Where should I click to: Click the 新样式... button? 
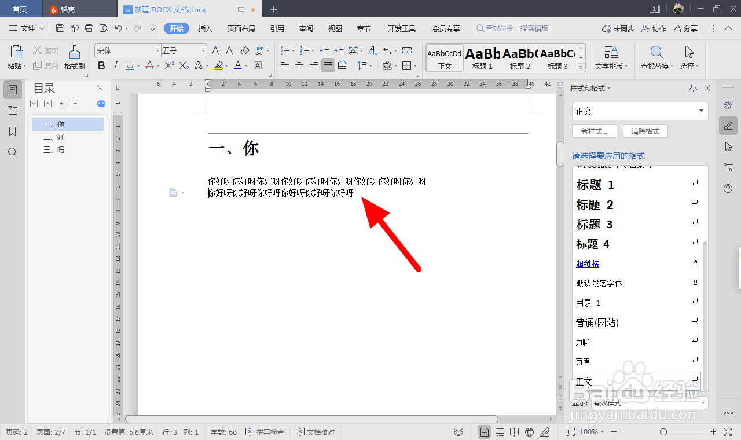click(594, 131)
